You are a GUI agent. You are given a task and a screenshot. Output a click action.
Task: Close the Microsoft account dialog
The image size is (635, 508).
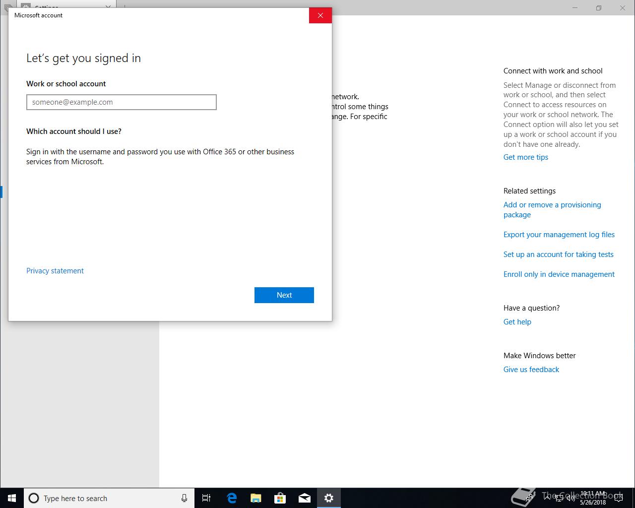tap(320, 15)
